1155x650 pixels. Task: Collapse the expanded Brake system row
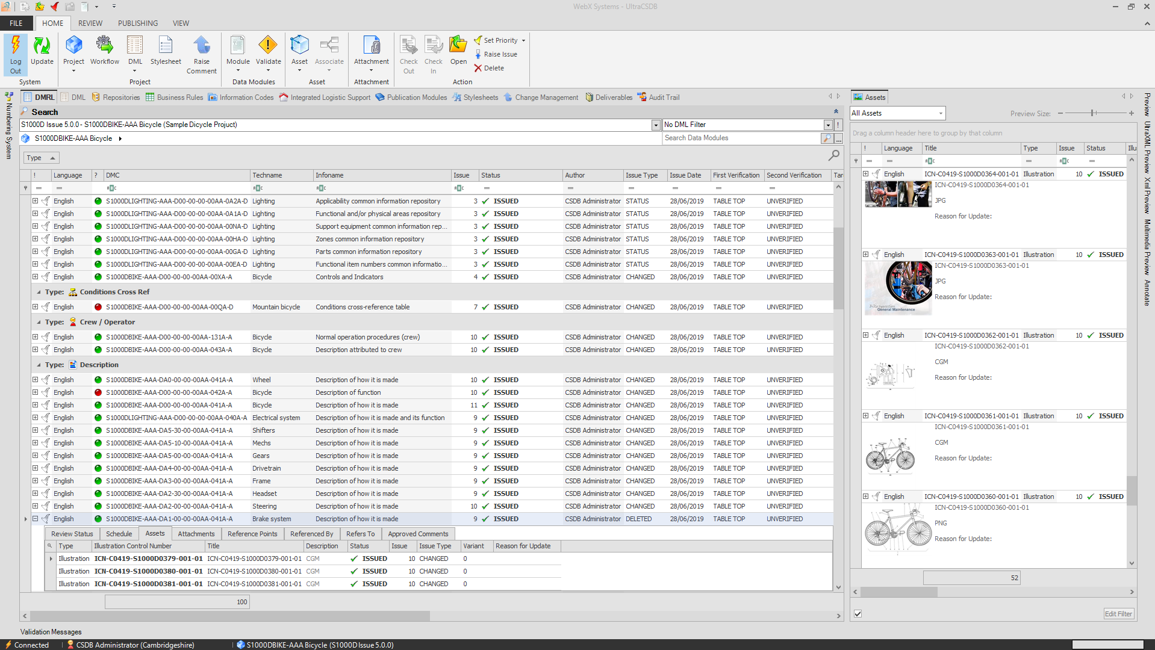35,519
